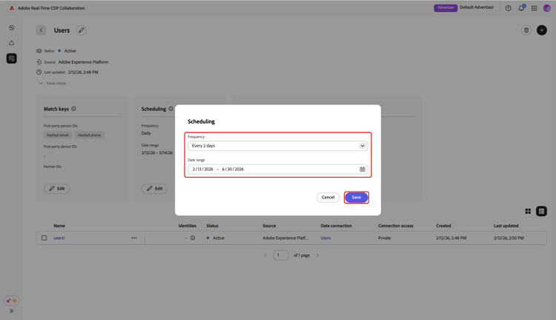Switch to table list view
The width and height of the screenshot is (556, 320).
click(x=541, y=211)
